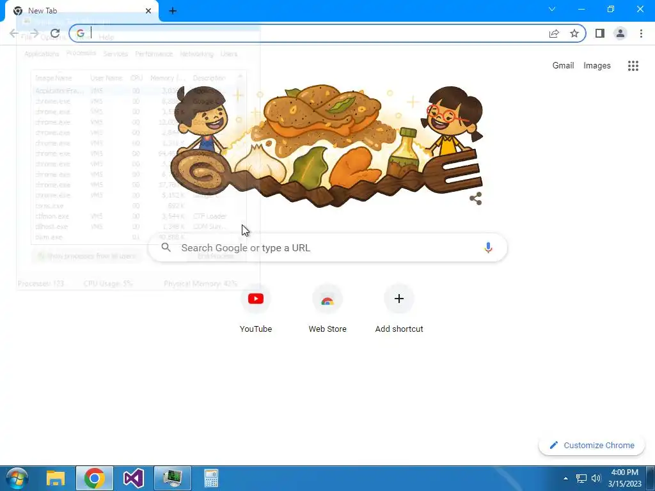Open the Windows Start menu
The width and height of the screenshot is (655, 491).
(x=17, y=478)
